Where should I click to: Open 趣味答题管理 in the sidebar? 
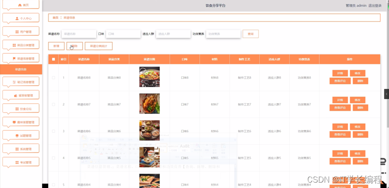(x=21, y=122)
